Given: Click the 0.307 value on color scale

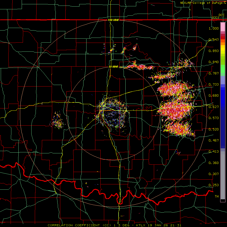Looking at the screenshot, I should tap(214, 174).
